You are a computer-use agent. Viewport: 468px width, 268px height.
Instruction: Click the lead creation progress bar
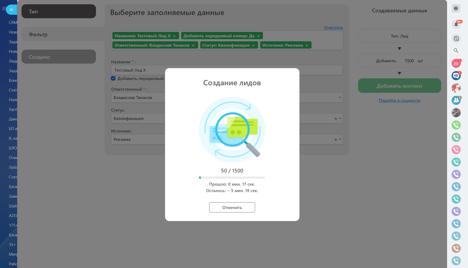tap(232, 178)
